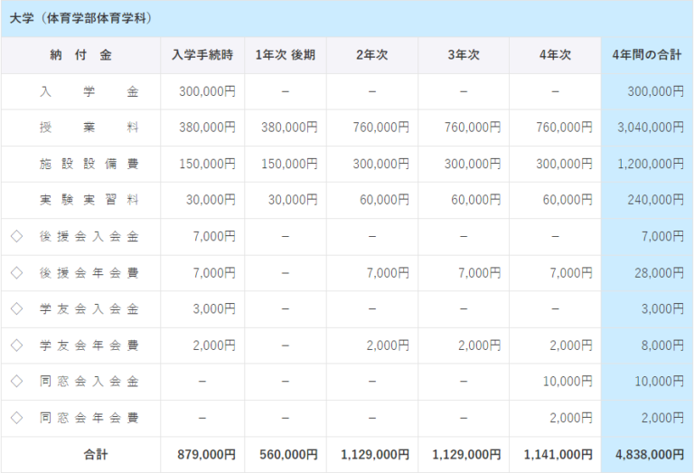Click the diamond marker beside 学友会入会金

16,309
